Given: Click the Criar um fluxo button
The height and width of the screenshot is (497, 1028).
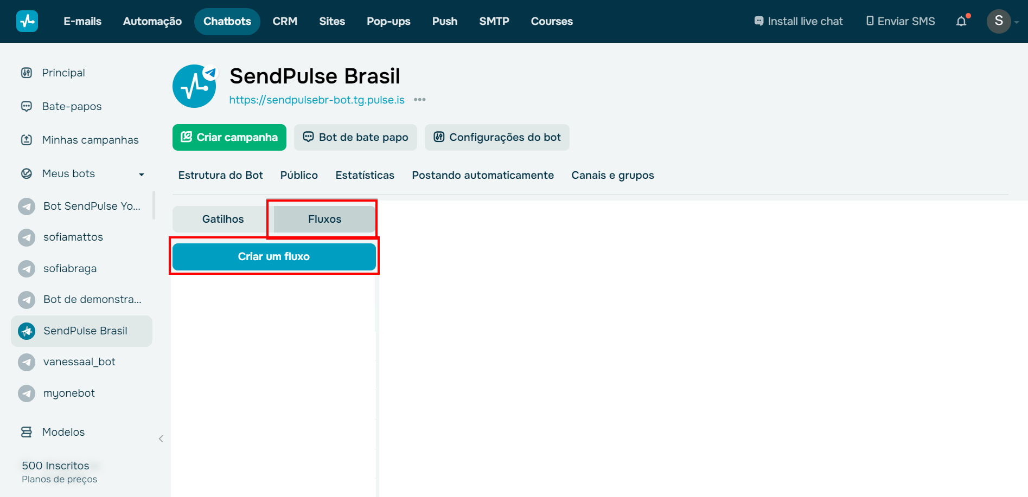Looking at the screenshot, I should (x=274, y=256).
